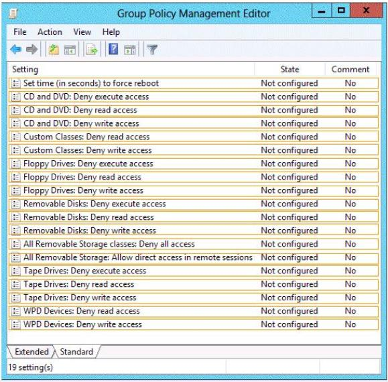This screenshot has width=388, height=382.
Task: Select All Removable Storage classes: Deny all access
Action: point(194,244)
